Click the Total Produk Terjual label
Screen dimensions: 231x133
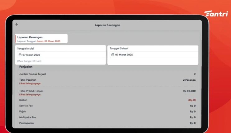tap(31, 91)
